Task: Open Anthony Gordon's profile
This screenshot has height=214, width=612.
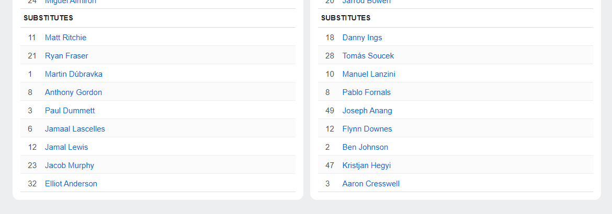Action: click(73, 92)
